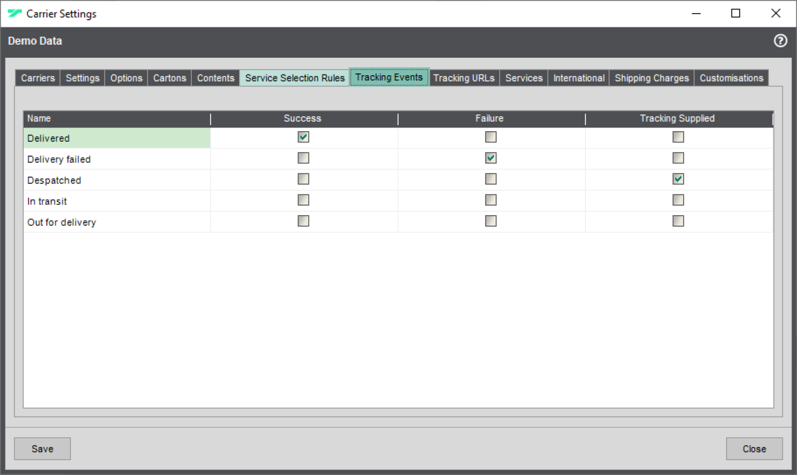Switch to Service Selection Rules tab

coord(295,78)
